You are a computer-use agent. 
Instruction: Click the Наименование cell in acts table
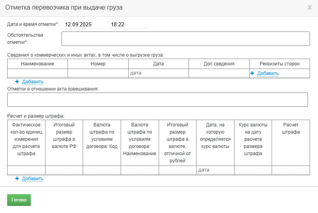(38, 73)
